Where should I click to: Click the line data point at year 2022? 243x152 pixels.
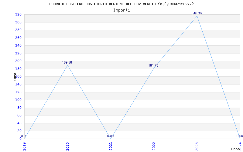154,68
